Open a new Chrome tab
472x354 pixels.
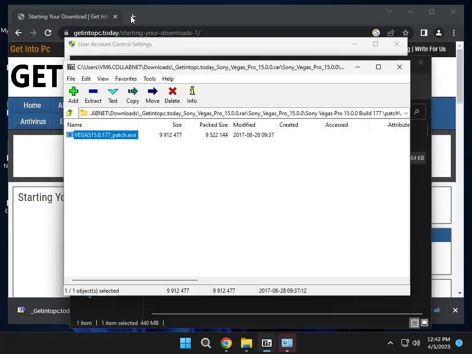133,17
